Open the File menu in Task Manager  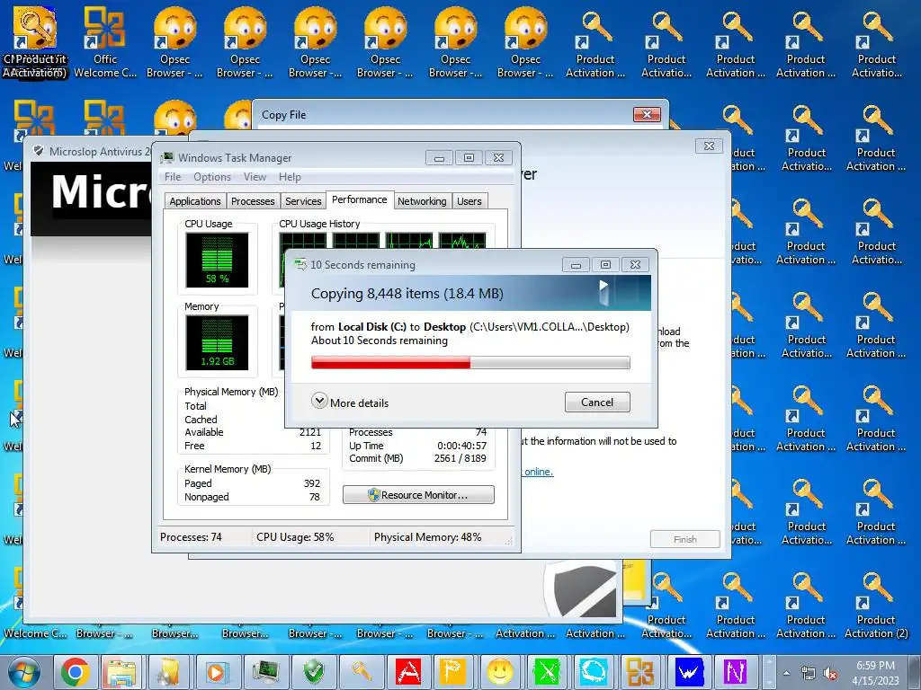[173, 177]
